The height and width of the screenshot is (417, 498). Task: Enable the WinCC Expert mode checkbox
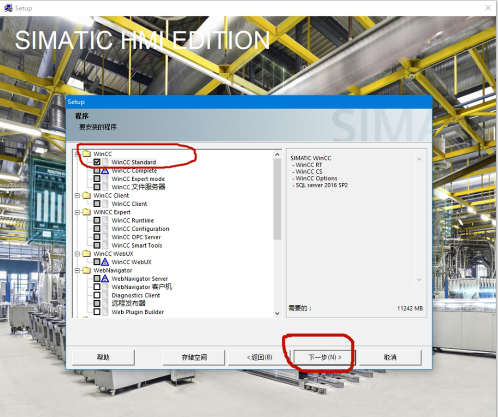(97, 179)
